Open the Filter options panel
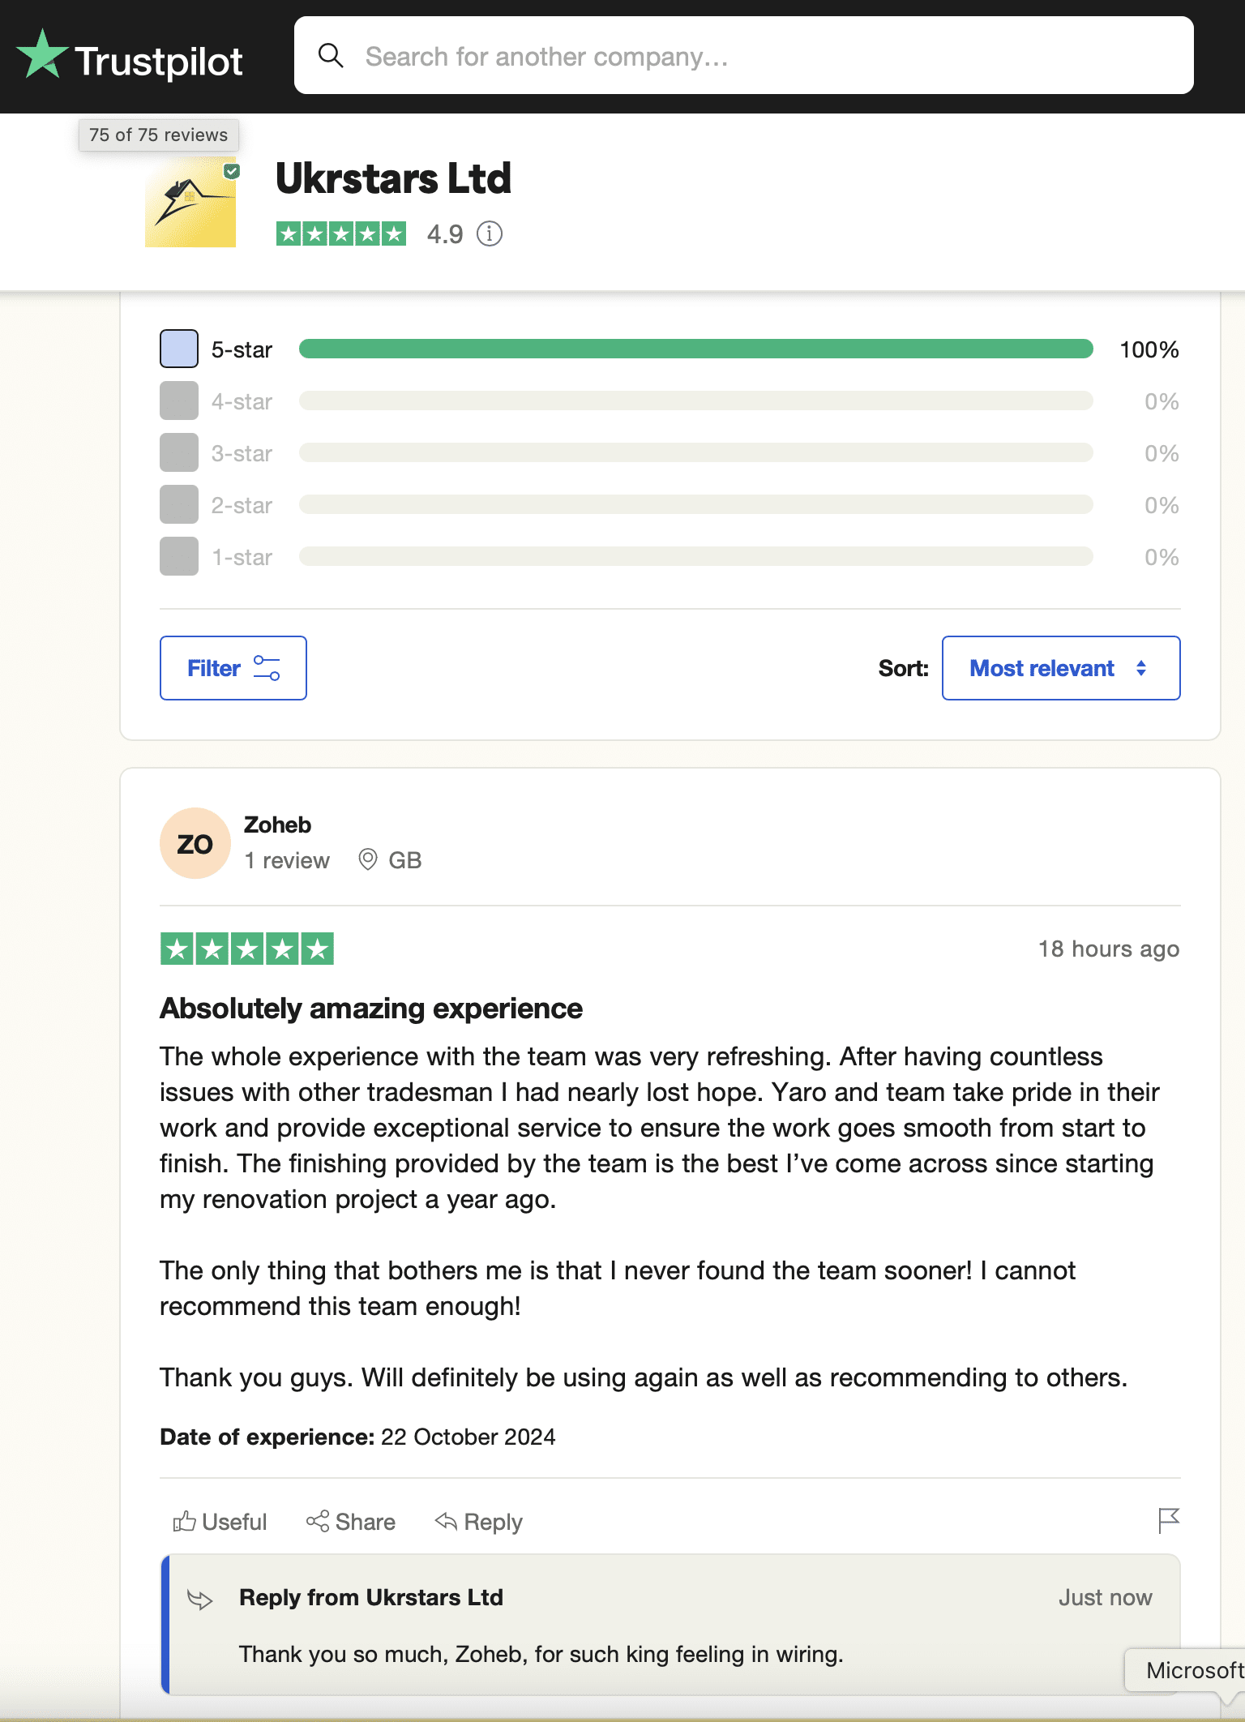 (233, 668)
